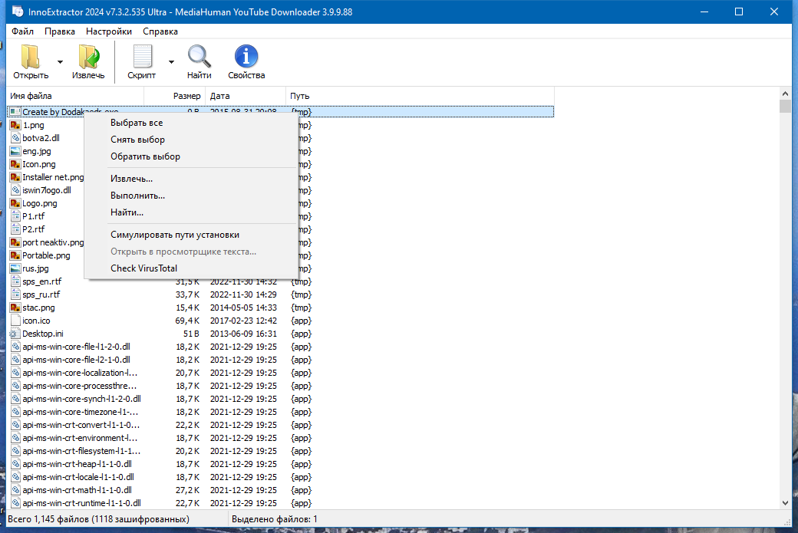Click the P1.rtf document icon

(x=15, y=216)
